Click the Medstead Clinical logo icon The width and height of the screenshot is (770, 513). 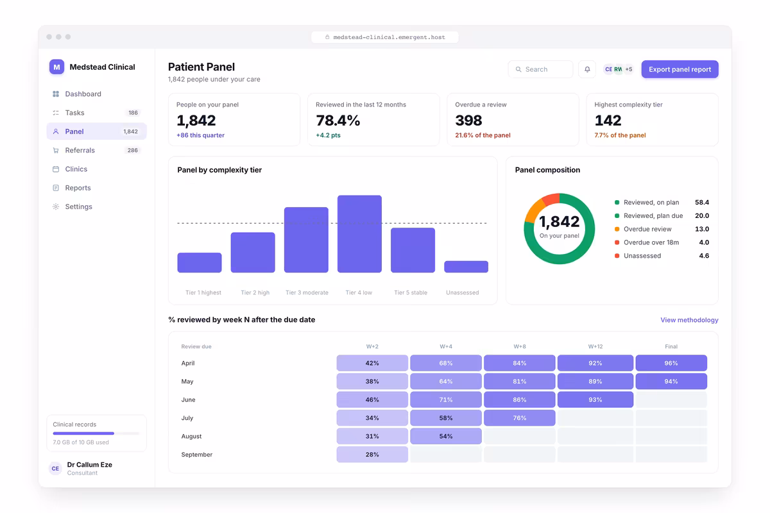coord(56,67)
